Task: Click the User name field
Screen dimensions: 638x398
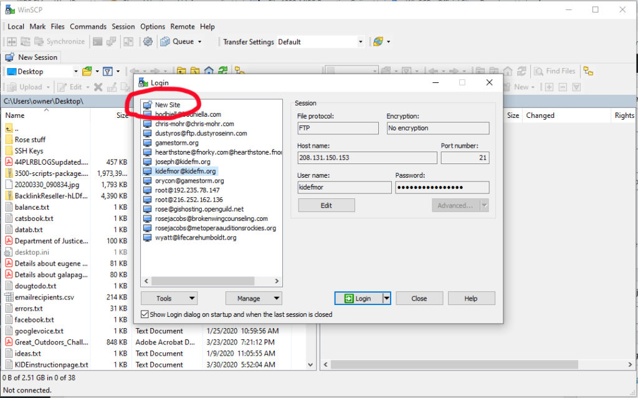Action: (345, 187)
